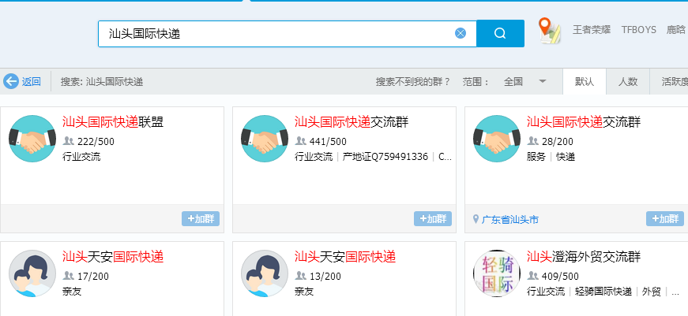Open 汕头国际快递联盟 handshake avatar
688x316 pixels.
(32, 139)
